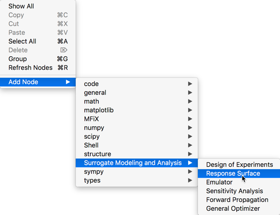Image resolution: width=280 pixels, height=215 pixels.
Task: Expand the MFiX node category
Action: 91,119
